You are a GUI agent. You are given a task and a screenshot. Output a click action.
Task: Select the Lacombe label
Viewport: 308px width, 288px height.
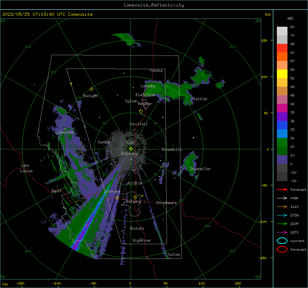148,86
